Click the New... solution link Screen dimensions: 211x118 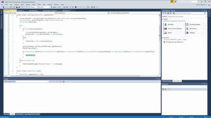180,40
